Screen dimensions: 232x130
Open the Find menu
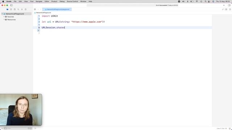32,1
